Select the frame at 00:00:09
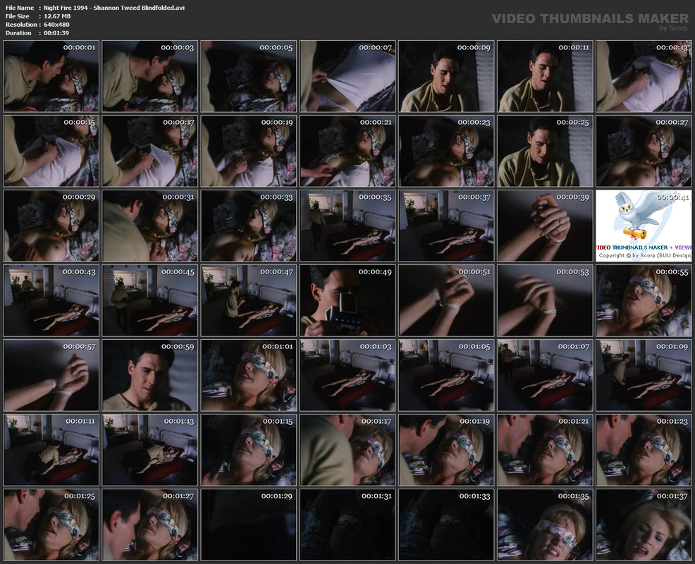Viewport: 695px width, 564px height. click(x=446, y=76)
